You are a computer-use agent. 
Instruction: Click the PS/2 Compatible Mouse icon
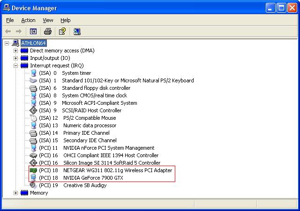pos(33,118)
